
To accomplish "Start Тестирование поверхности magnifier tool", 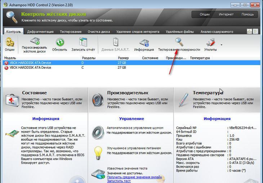I will click(x=179, y=42).
